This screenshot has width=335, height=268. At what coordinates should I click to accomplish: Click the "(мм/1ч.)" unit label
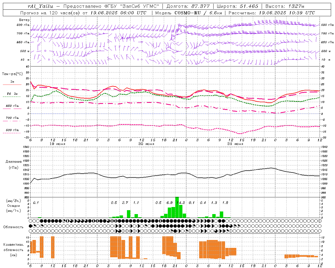pos(13,211)
